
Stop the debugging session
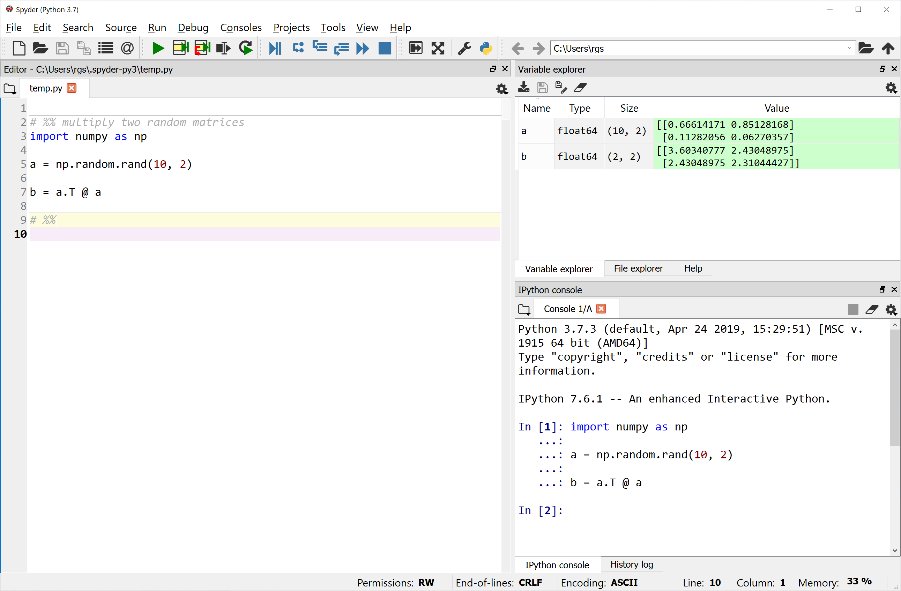385,48
